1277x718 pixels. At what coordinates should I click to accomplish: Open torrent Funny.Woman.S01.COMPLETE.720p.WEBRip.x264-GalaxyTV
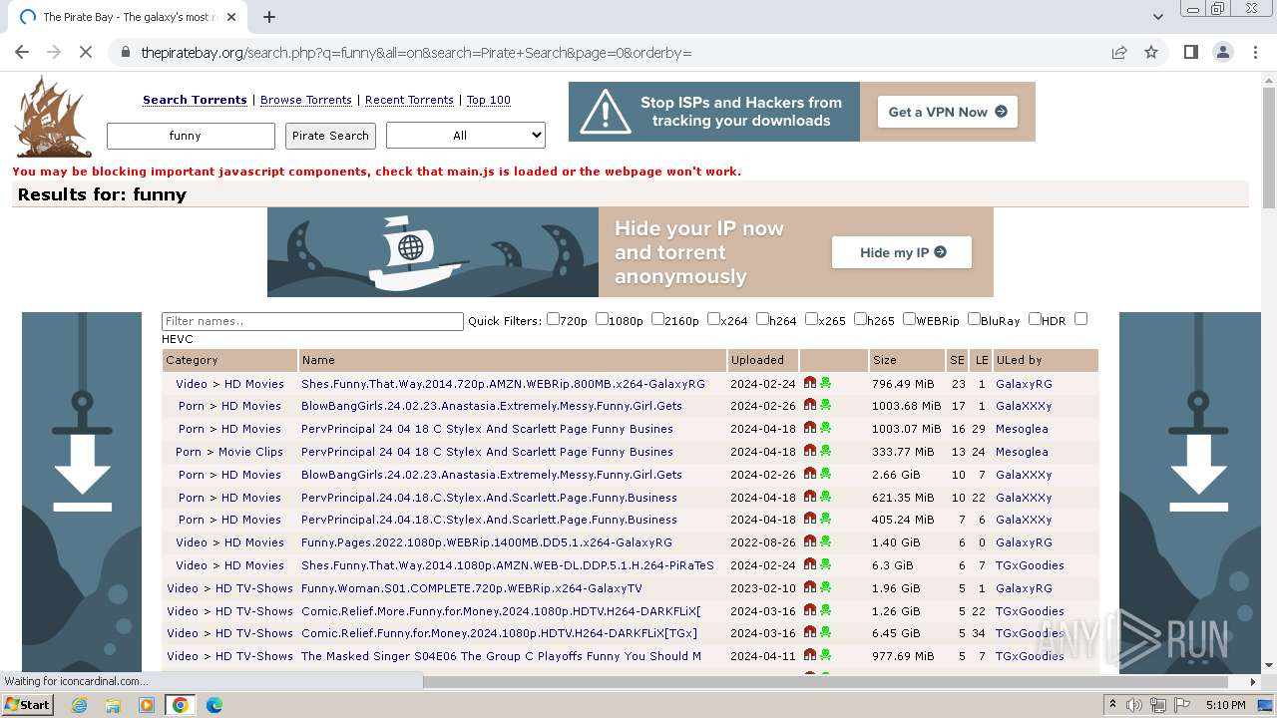472,588
